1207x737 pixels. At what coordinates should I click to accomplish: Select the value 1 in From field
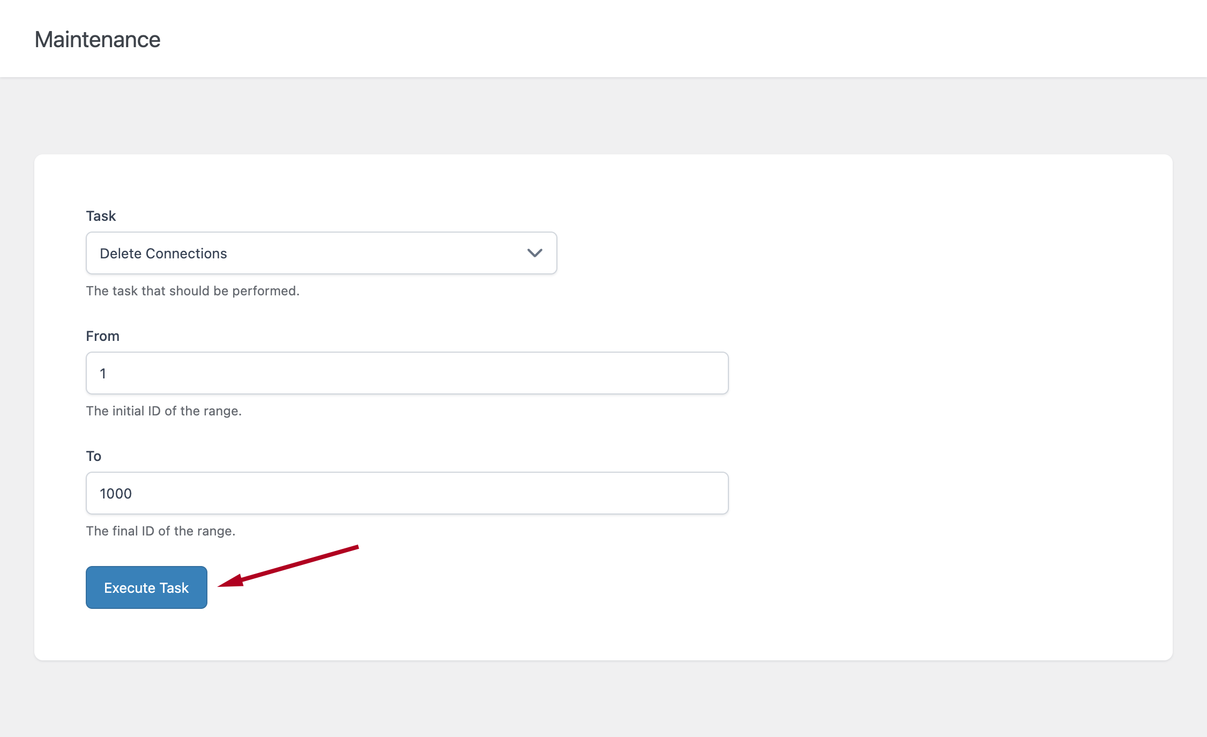coord(102,373)
